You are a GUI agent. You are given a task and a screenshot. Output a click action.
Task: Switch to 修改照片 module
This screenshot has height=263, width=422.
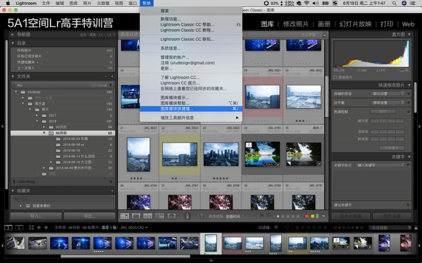(x=295, y=24)
